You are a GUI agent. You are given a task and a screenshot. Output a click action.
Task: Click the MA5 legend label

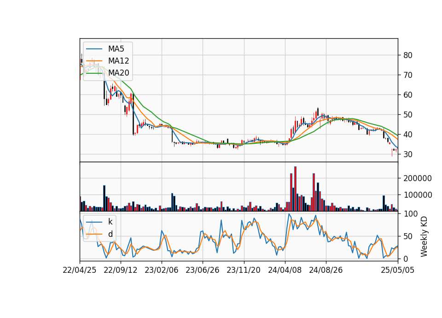click(116, 49)
